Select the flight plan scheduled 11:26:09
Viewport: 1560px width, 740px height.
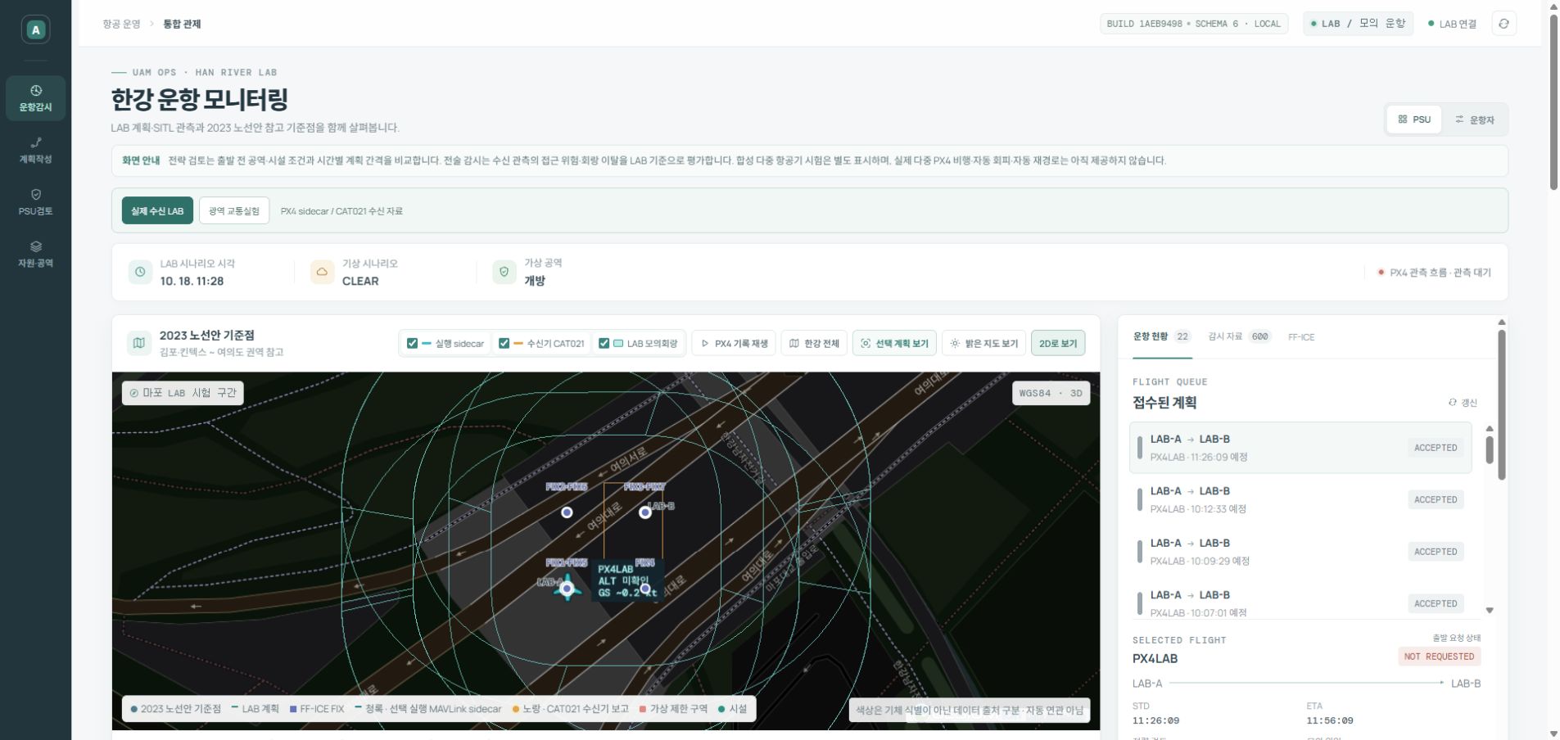coord(1300,448)
